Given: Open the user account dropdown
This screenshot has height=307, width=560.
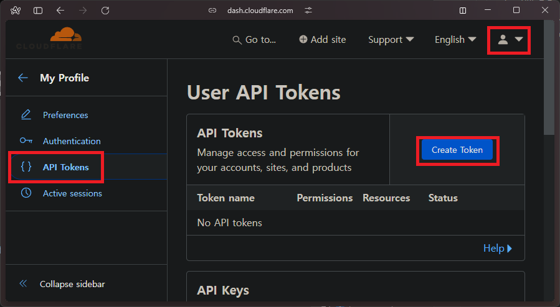Looking at the screenshot, I should [x=510, y=40].
